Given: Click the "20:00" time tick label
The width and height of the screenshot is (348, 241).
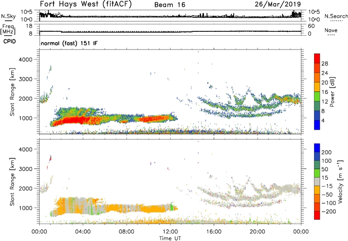Looking at the screenshot, I should pos(257,232).
